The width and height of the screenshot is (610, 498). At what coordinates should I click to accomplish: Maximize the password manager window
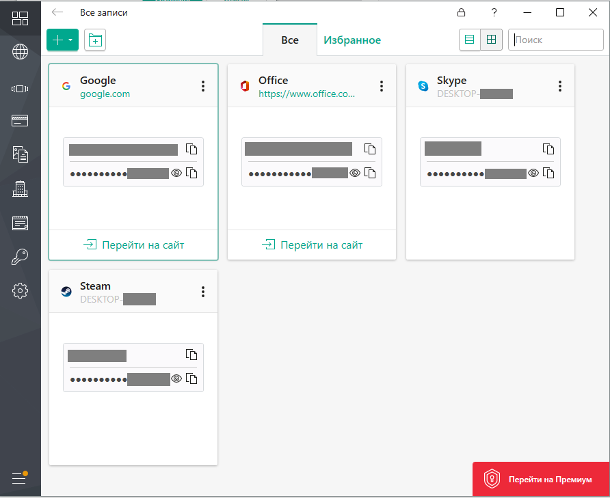560,12
